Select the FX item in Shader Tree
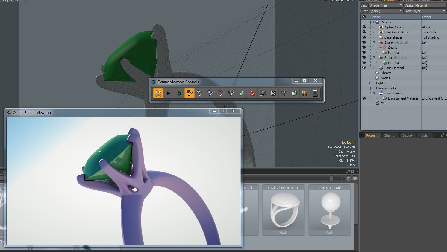Viewport: 447px width, 252px height. coord(383,103)
